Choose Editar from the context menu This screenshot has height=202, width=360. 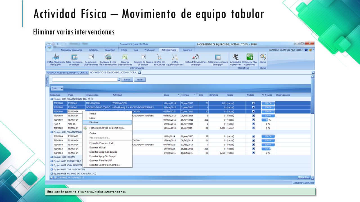107,118
